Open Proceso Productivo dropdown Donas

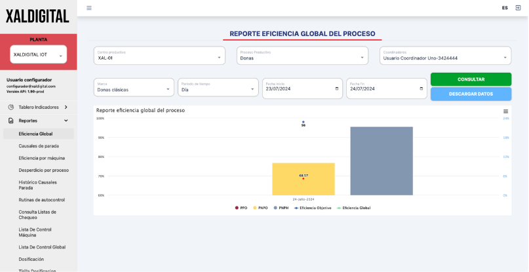point(302,56)
